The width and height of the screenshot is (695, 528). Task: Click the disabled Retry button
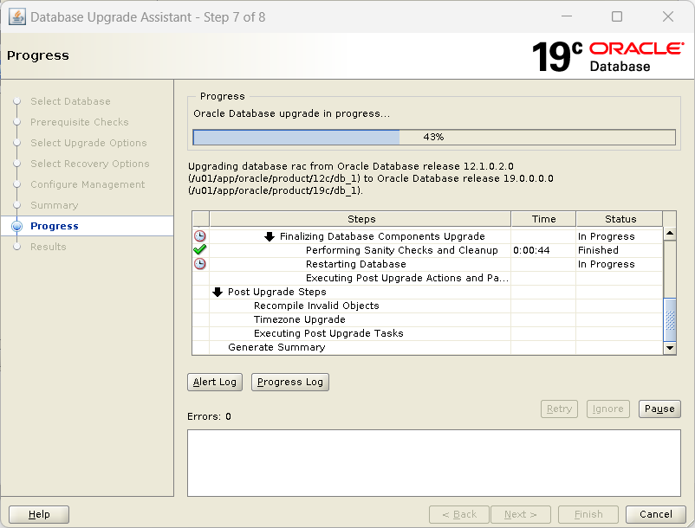559,409
